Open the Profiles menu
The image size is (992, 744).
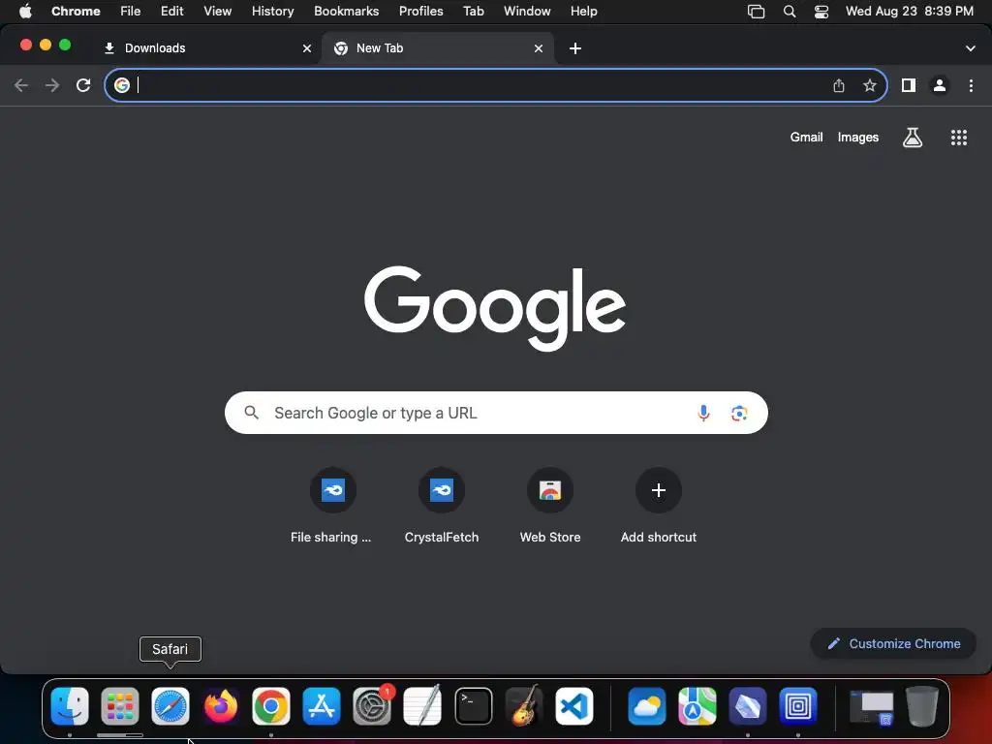click(420, 11)
